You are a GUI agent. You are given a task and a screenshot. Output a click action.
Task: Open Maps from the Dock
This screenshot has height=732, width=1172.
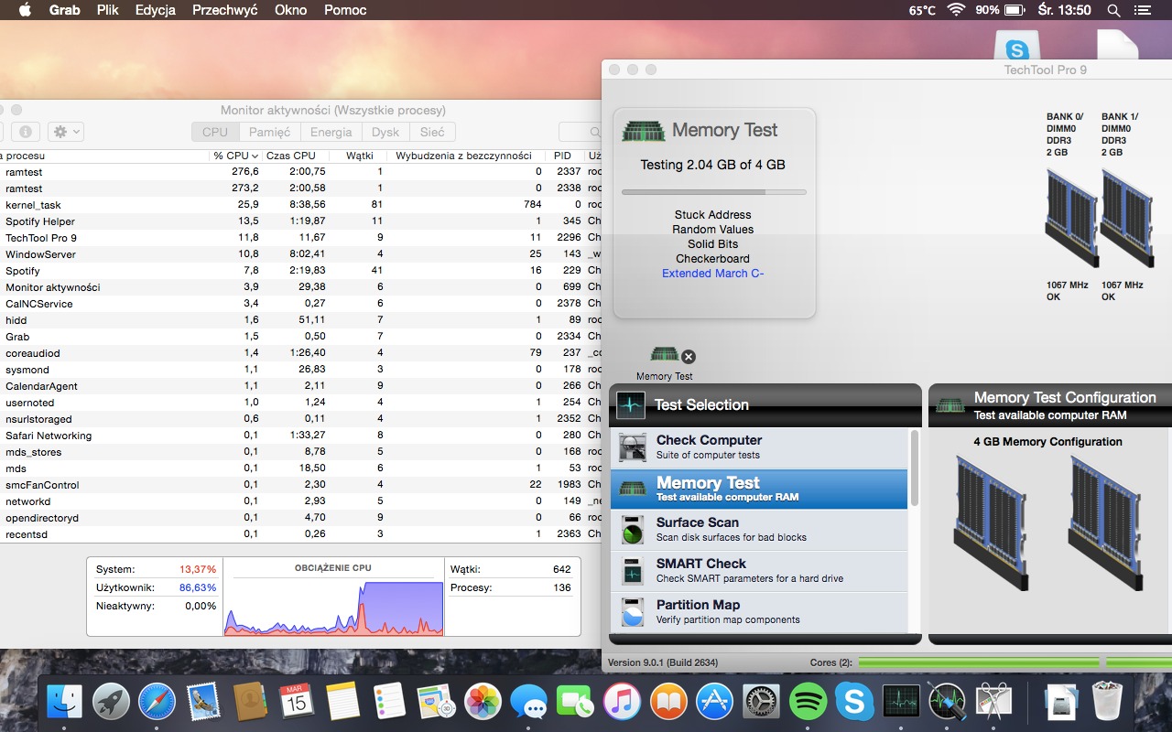[x=436, y=702]
